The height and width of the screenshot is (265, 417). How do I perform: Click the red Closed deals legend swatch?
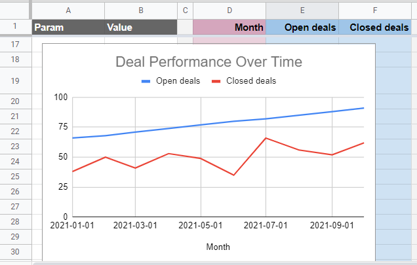tap(216, 81)
